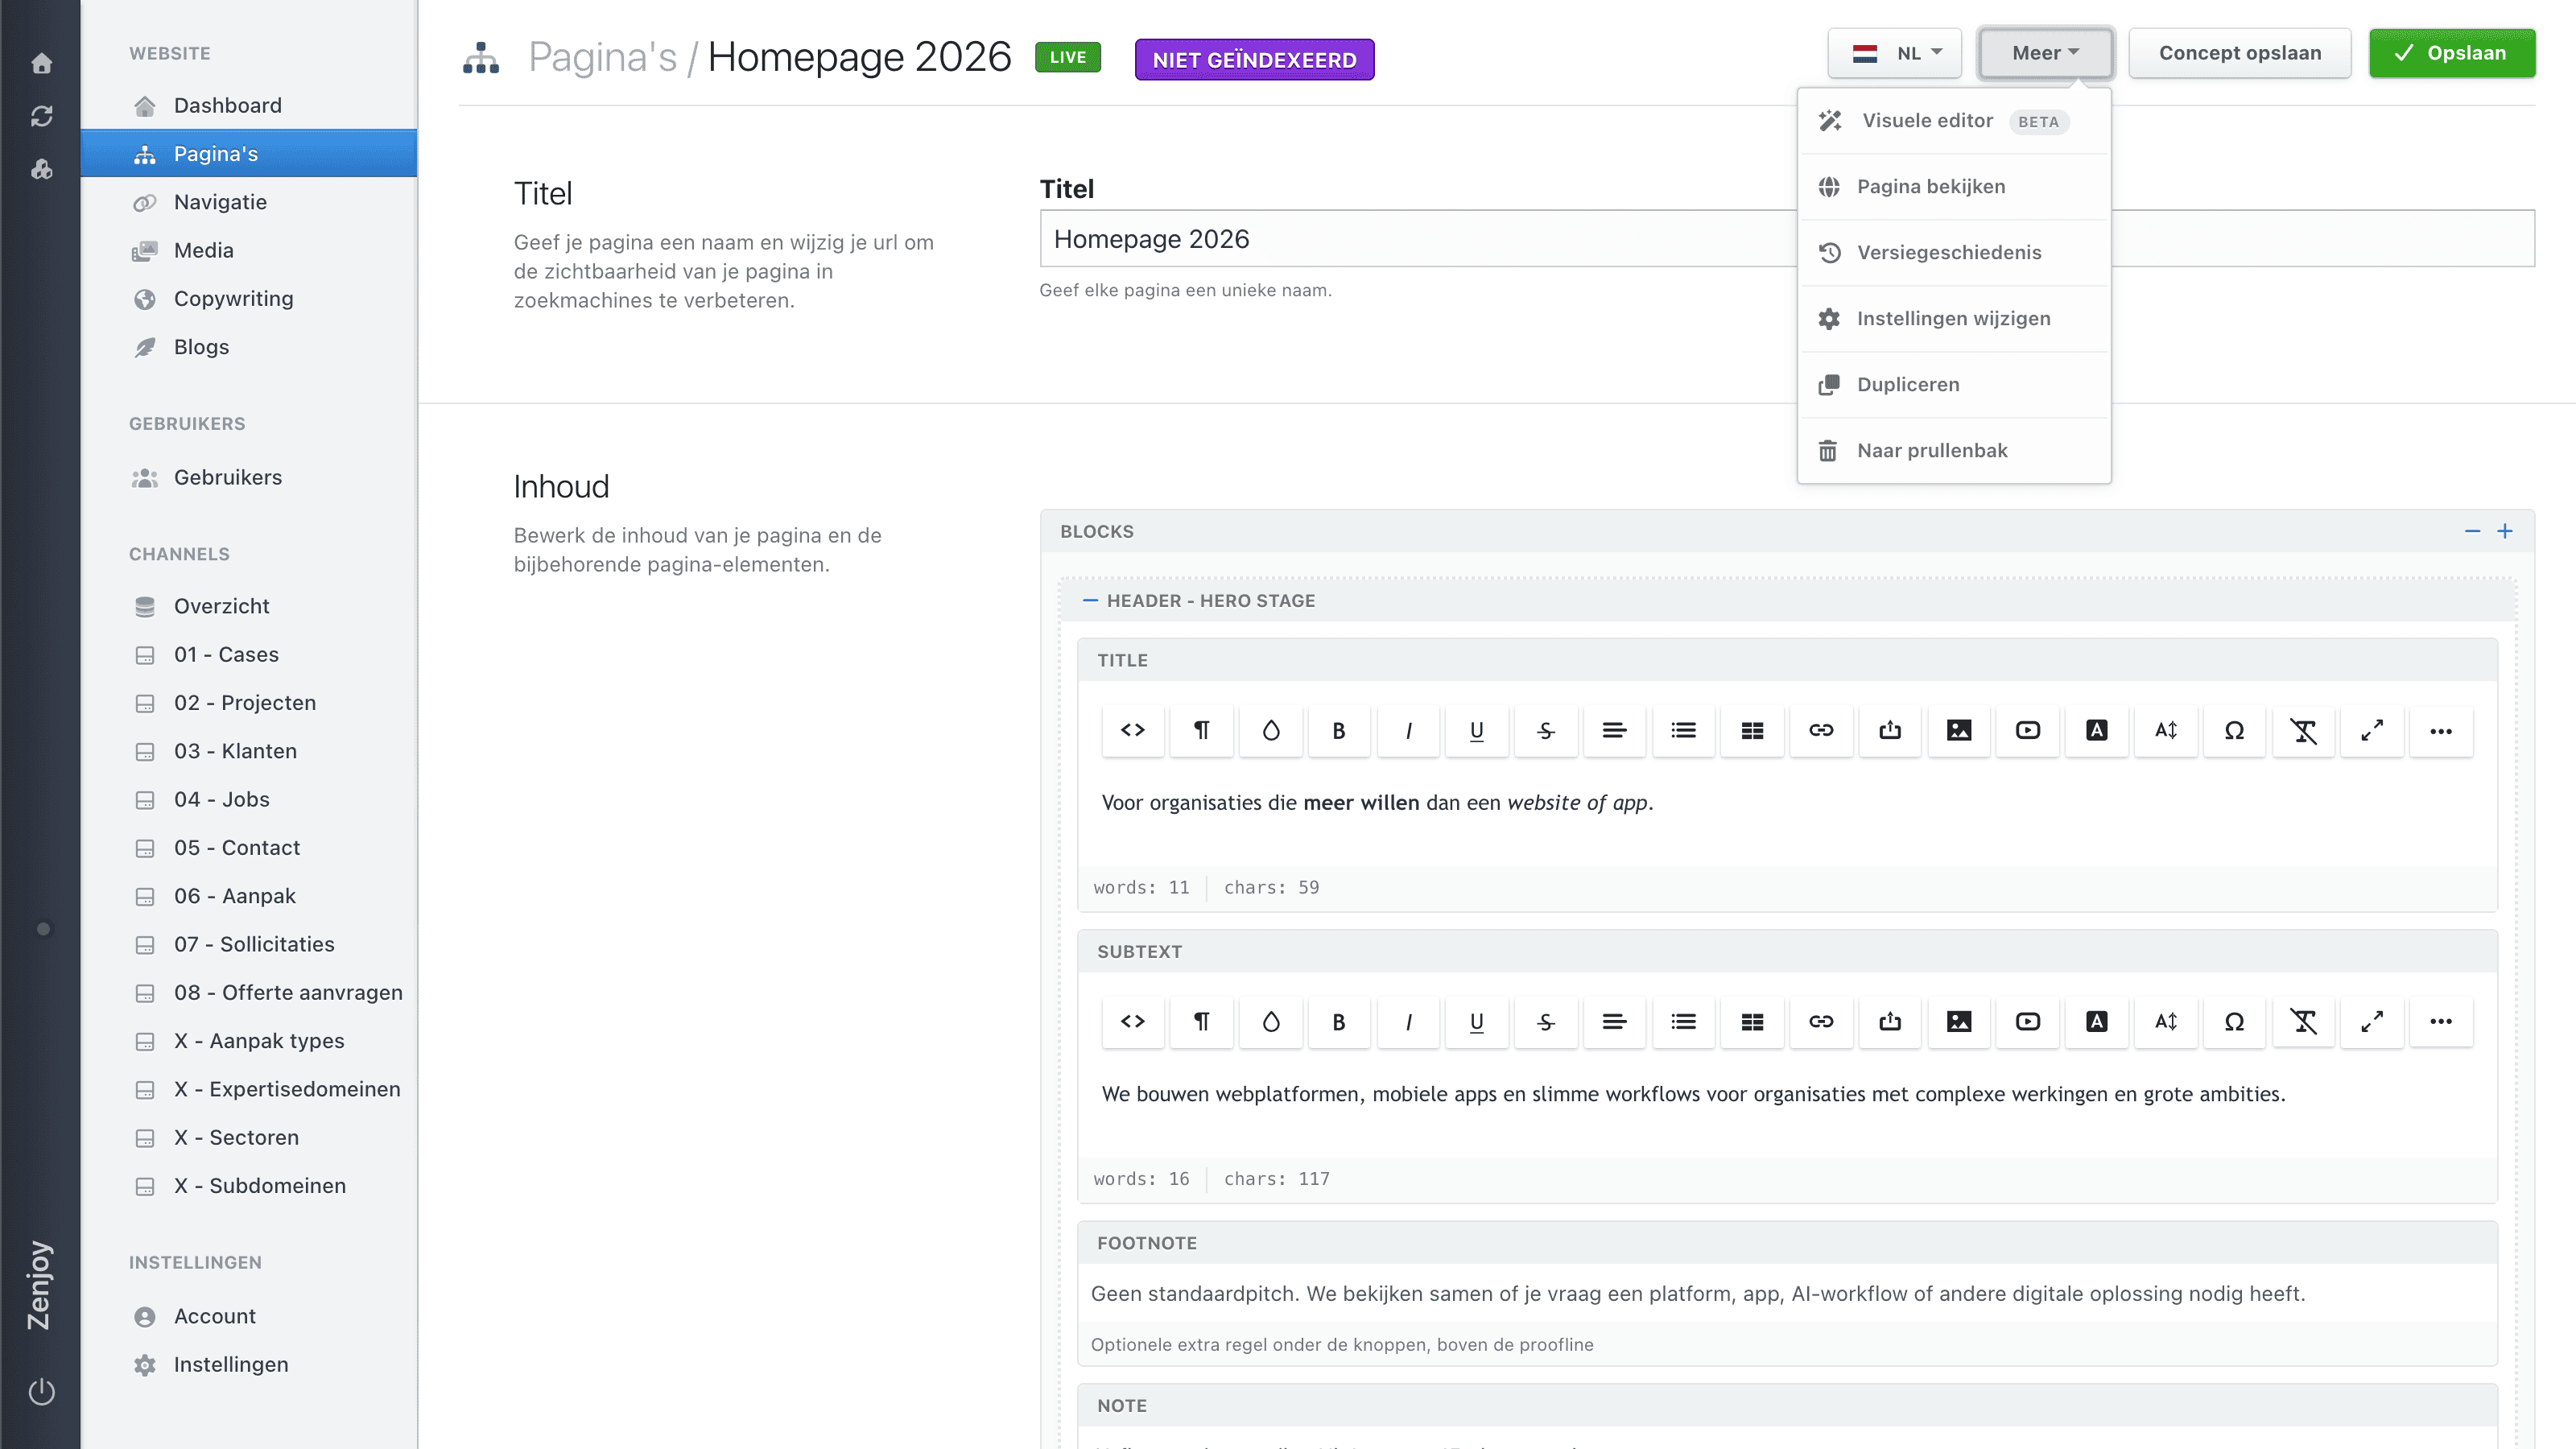This screenshot has height=1449, width=2576.
Task: Expand TITLE editor to fullscreen
Action: 2372,730
